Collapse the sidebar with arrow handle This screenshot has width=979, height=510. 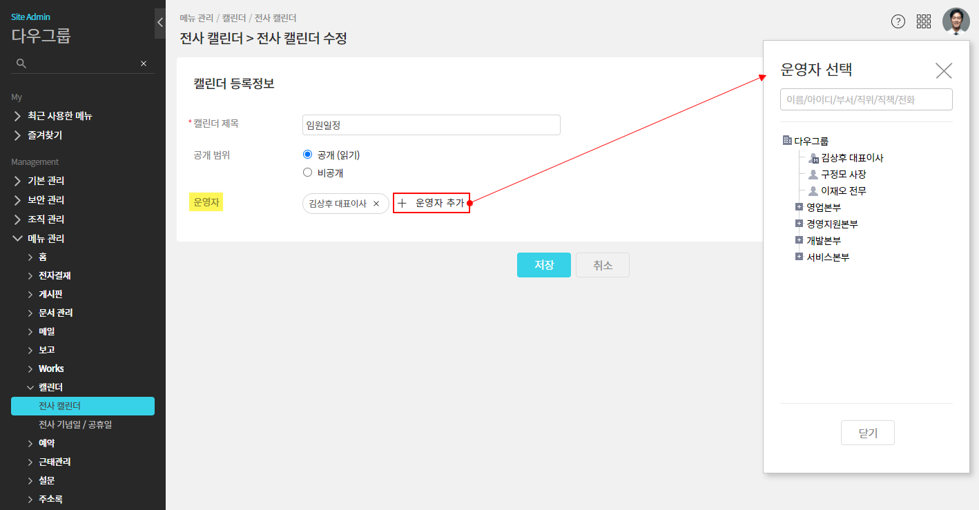tap(160, 22)
